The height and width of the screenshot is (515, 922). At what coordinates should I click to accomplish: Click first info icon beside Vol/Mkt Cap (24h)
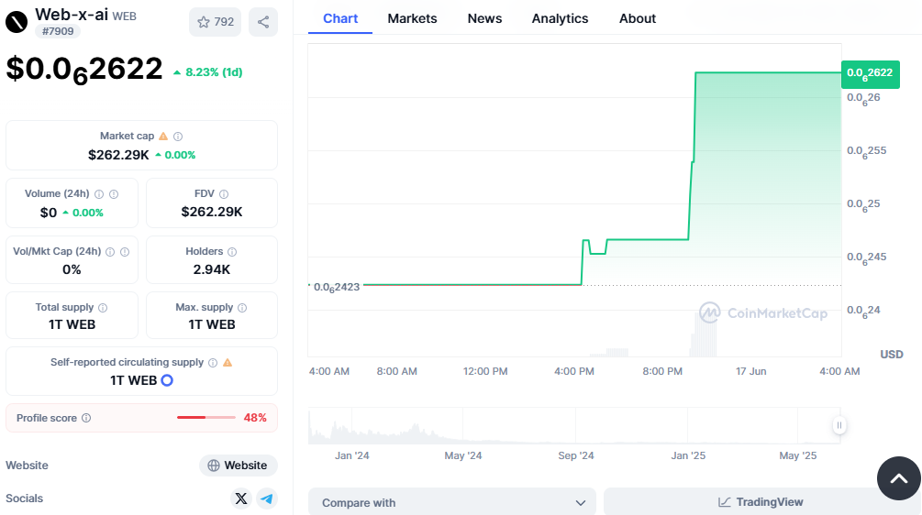[x=110, y=251]
